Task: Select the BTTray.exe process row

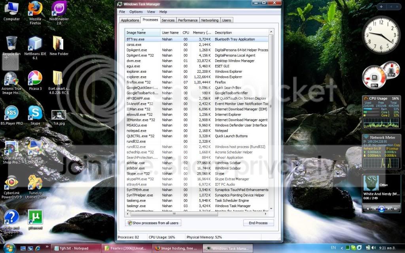Action: click(x=197, y=39)
